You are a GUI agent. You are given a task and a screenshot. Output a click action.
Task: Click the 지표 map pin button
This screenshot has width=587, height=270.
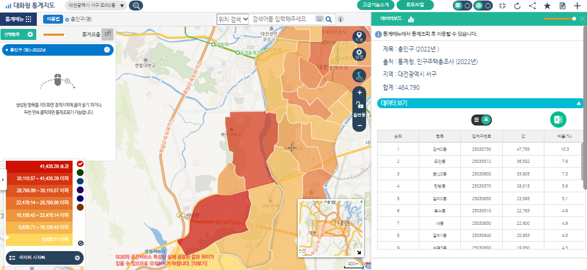click(359, 37)
